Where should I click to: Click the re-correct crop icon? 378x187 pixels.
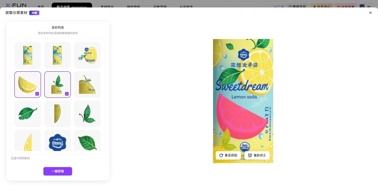tap(250, 155)
